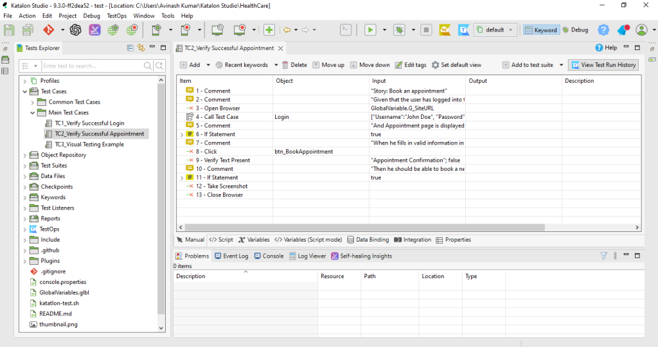Collapse the Main Test Cases folder
This screenshot has width=658, height=347.
[32, 112]
